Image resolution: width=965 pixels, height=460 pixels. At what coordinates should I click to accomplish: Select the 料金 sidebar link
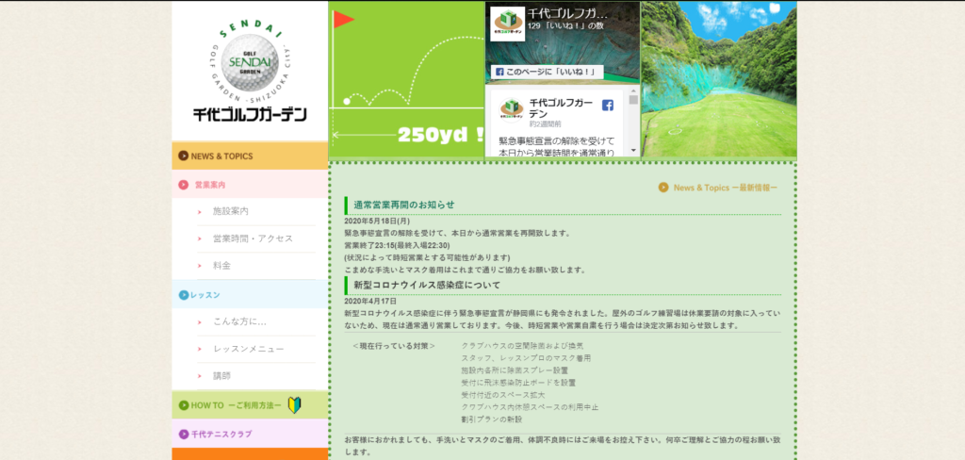222,266
